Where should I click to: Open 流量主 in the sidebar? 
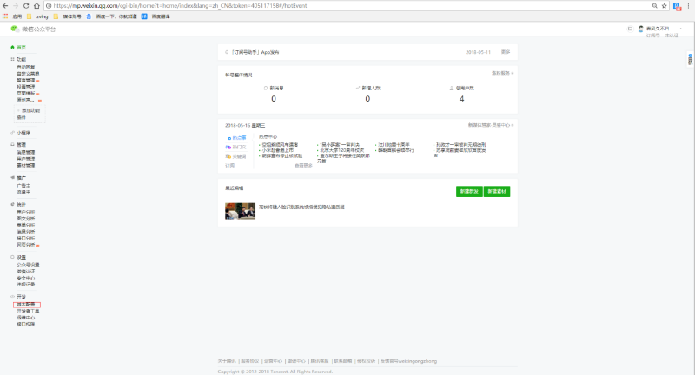(x=23, y=192)
